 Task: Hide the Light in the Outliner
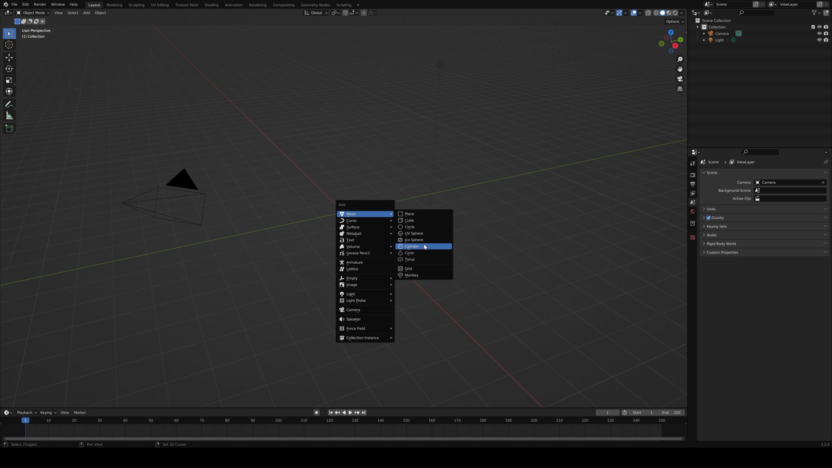[819, 40]
